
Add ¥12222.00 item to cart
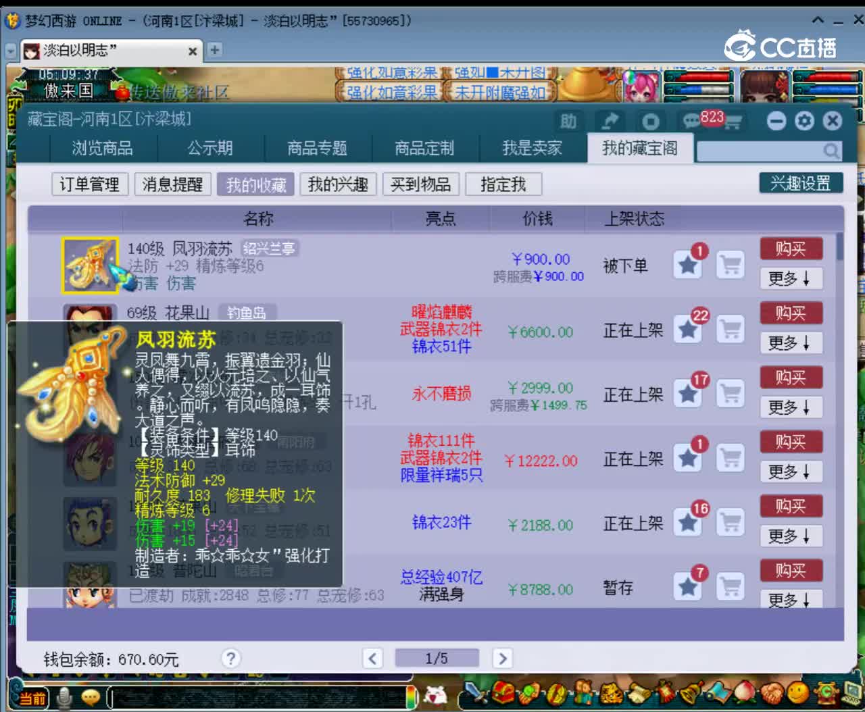(x=731, y=458)
